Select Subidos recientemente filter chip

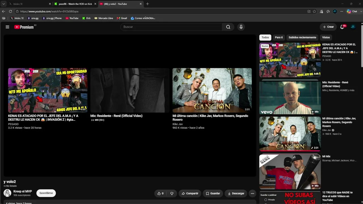pyautogui.click(x=302, y=37)
